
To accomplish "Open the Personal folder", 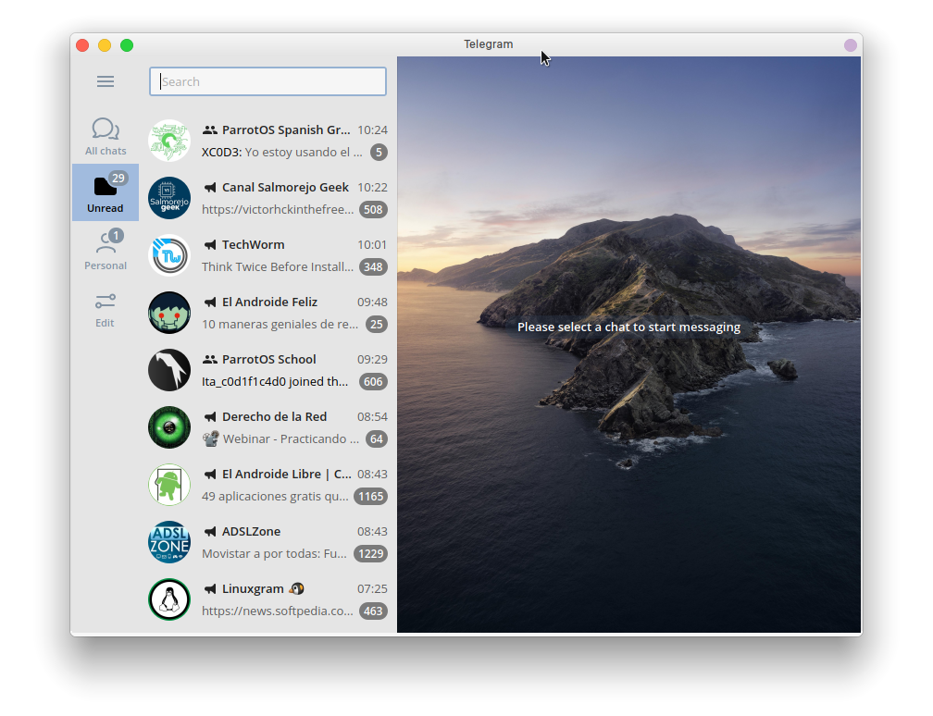I will (106, 250).
